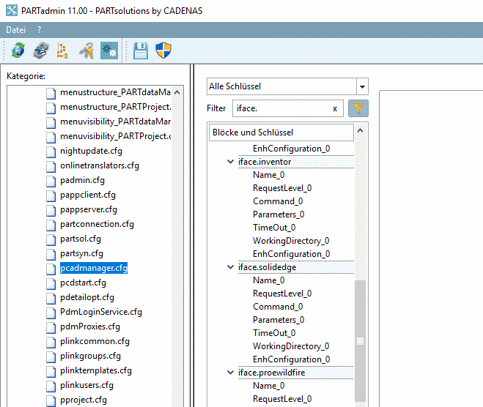Click the file icon next to partsol.cfg
The height and width of the screenshot is (407, 483).
pyautogui.click(x=51, y=239)
